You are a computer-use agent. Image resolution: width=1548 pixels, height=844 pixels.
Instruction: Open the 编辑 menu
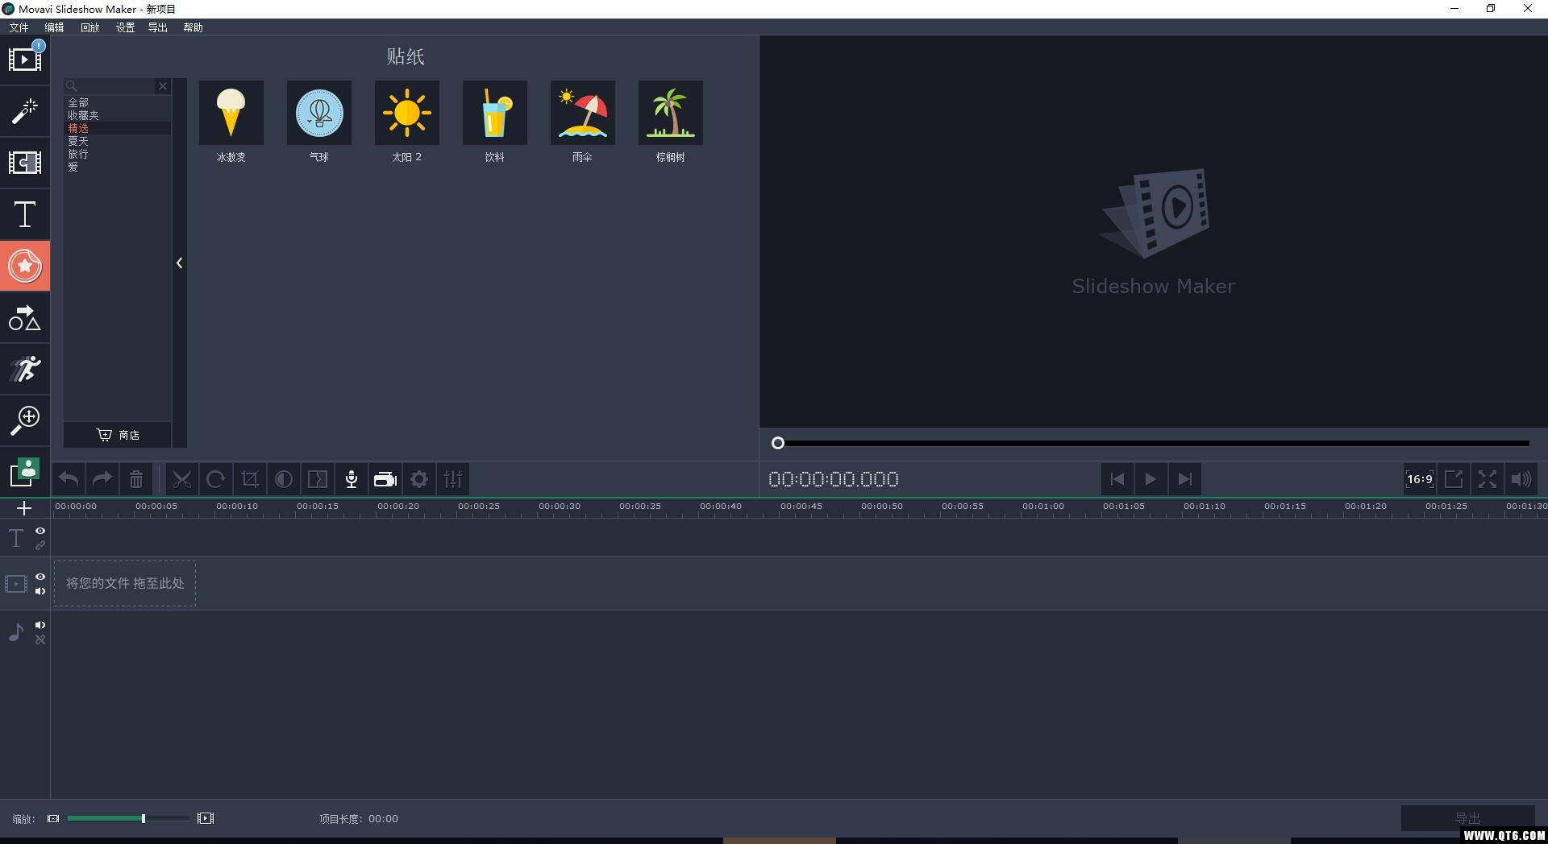tap(54, 27)
